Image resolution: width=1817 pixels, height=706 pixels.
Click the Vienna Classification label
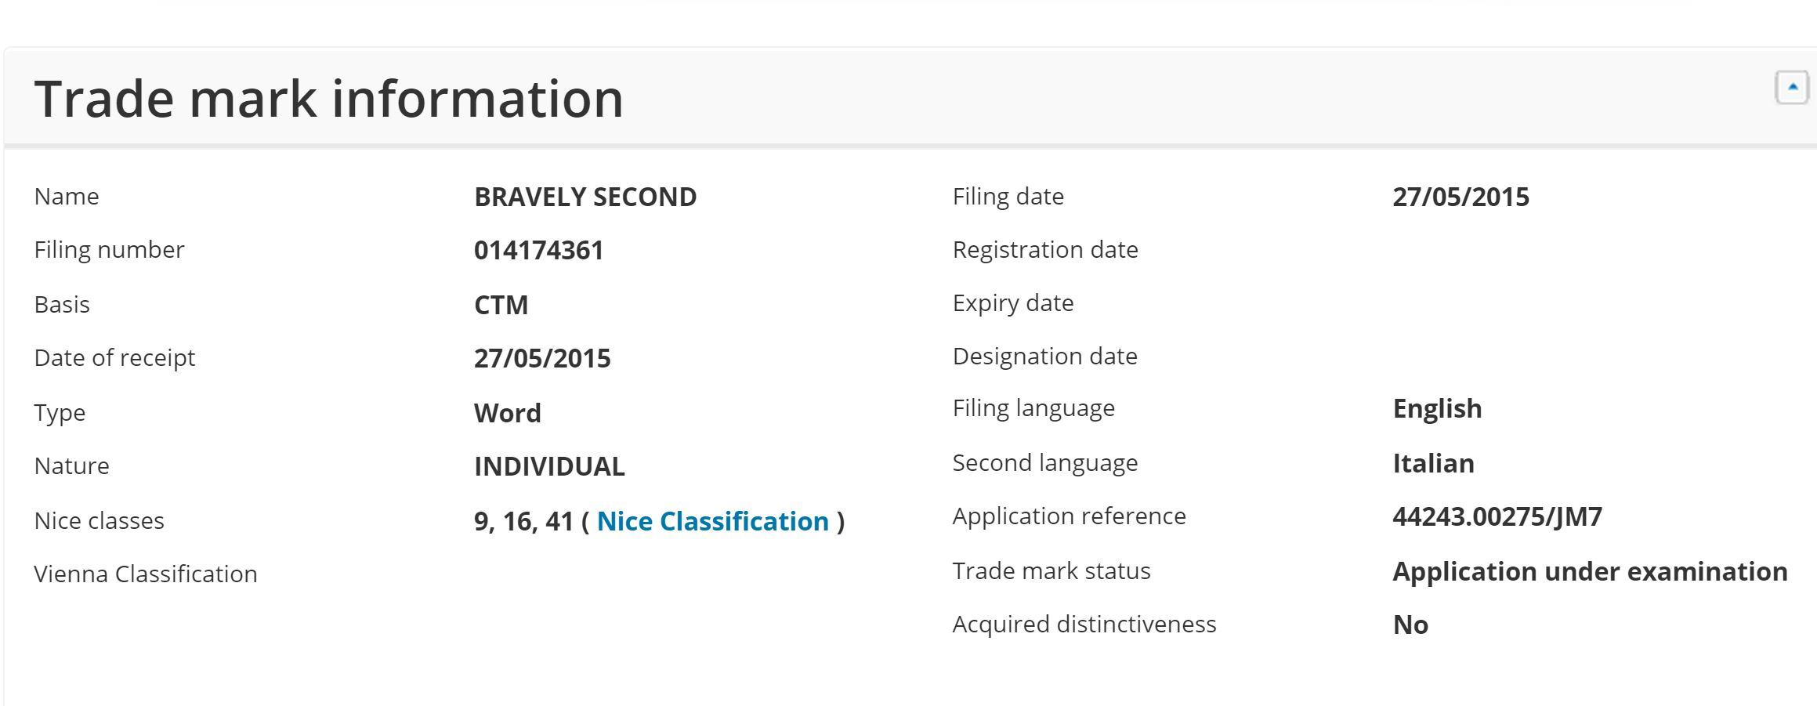tap(146, 574)
